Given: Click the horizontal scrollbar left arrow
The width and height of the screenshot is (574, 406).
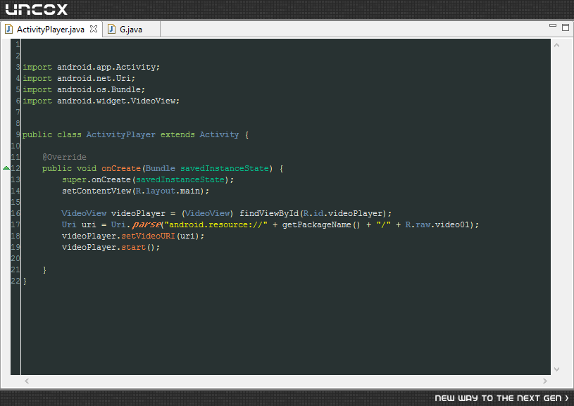Looking at the screenshot, I should pyautogui.click(x=27, y=381).
